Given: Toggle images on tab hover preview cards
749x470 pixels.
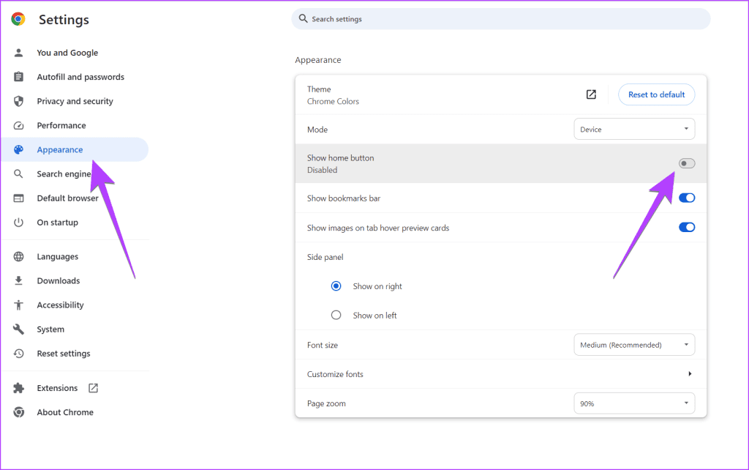Looking at the screenshot, I should pos(687,227).
